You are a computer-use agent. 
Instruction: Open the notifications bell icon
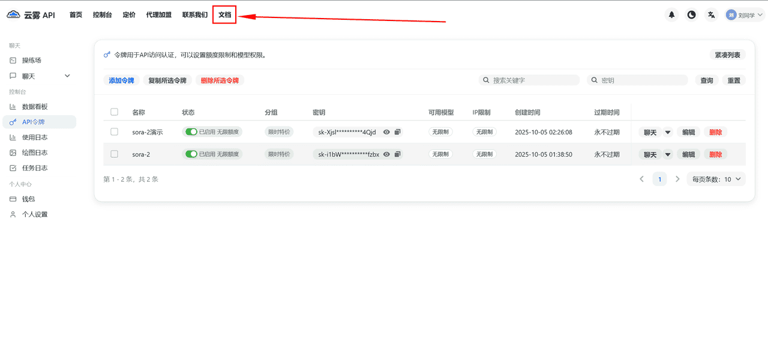pyautogui.click(x=671, y=15)
